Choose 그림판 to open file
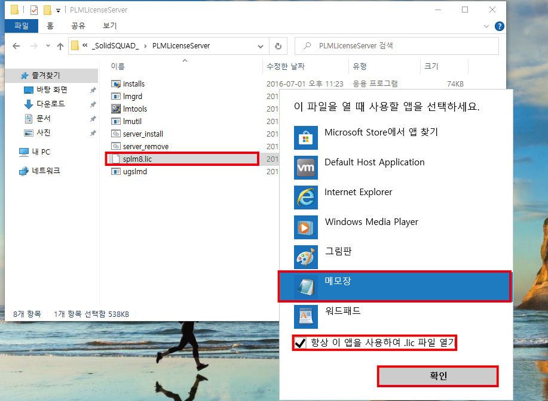This screenshot has height=401, width=548. 395,257
